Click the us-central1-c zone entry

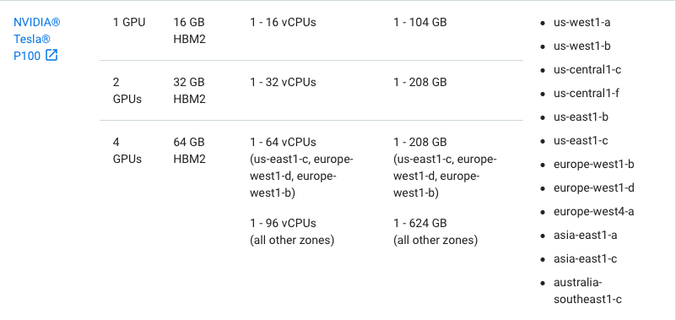pos(587,70)
